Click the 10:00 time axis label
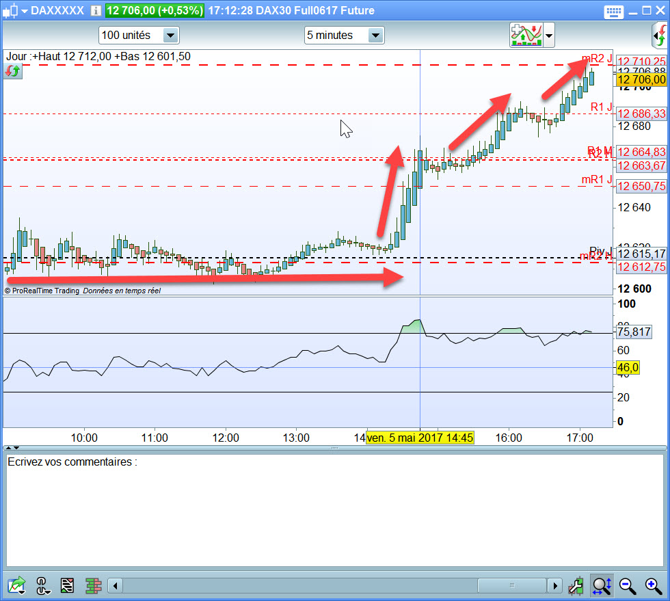 click(x=84, y=438)
